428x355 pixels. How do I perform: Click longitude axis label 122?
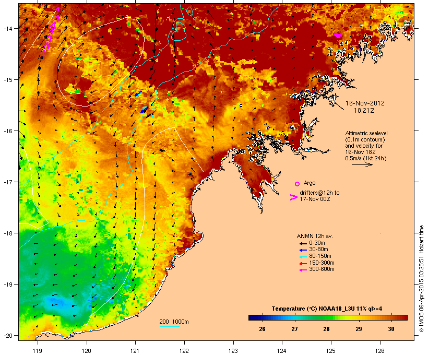click(184, 351)
